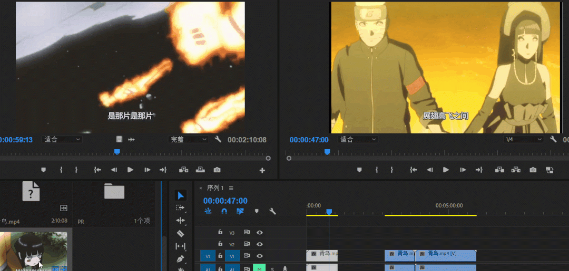The width and height of the screenshot is (569, 271).
Task: Go to Out point in Source monitor
Action: [x=163, y=170]
